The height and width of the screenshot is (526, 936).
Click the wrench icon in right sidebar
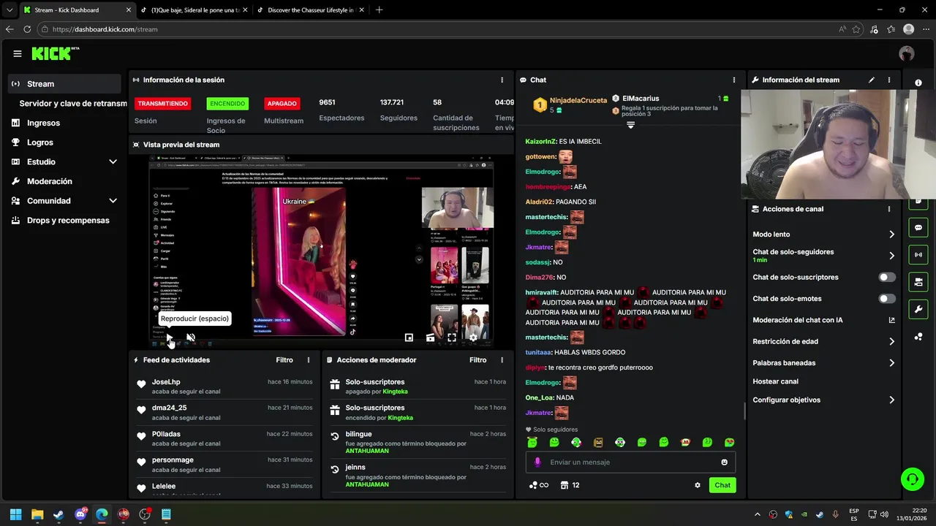pyautogui.click(x=918, y=309)
